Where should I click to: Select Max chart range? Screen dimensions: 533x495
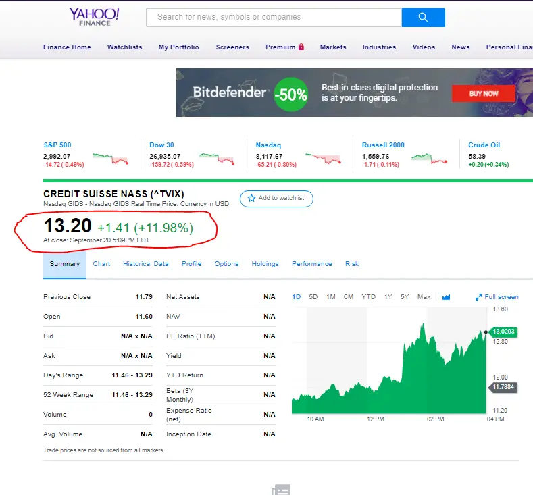tap(424, 297)
